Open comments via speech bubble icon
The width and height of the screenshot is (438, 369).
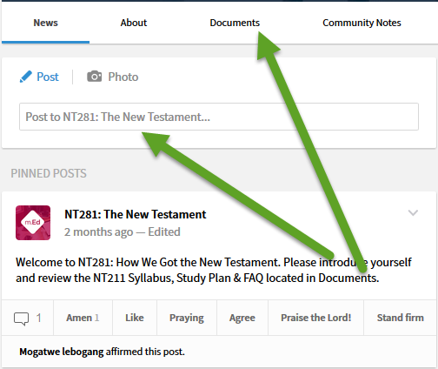tap(21, 319)
